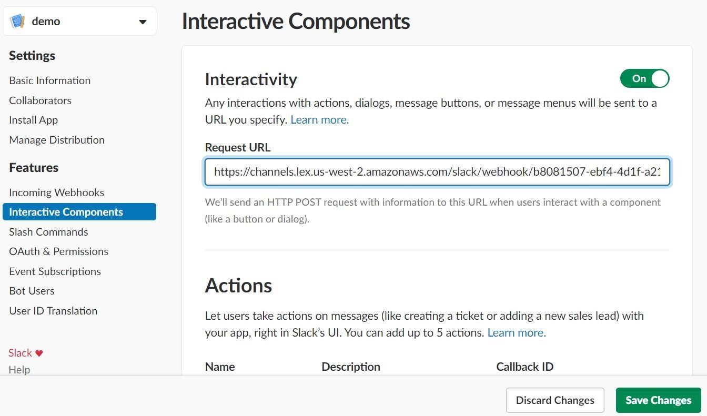Click the Slack heart icon
This screenshot has width=707, height=416.
click(x=39, y=353)
